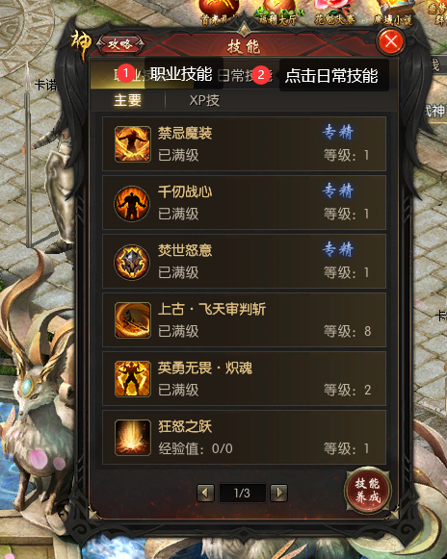Screen dimensions: 447x559
Task: Select the 主要 sub-tab
Action: coord(127,100)
